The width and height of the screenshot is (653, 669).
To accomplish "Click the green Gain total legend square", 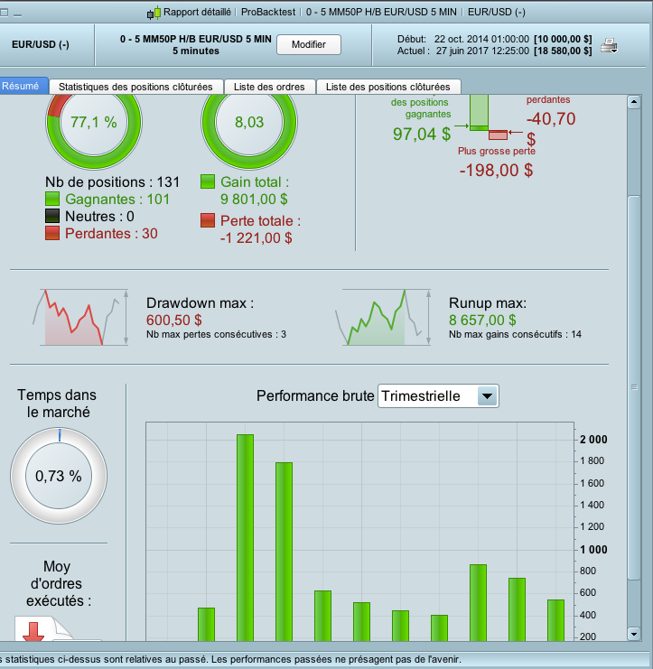I will click(208, 181).
